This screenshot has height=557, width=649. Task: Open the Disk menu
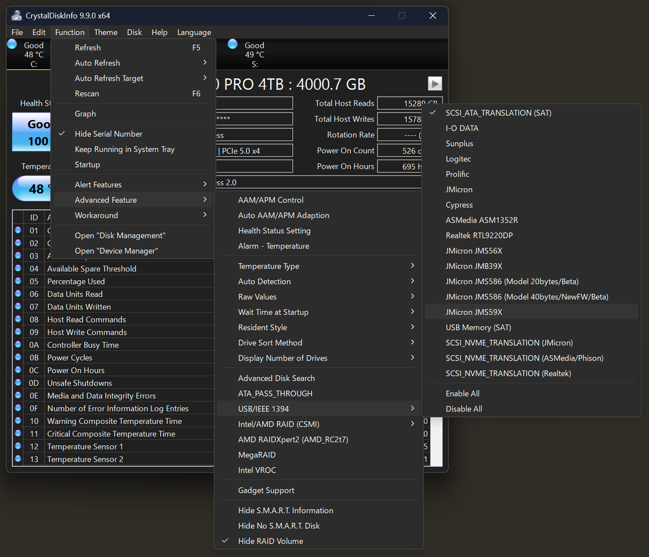[134, 32]
